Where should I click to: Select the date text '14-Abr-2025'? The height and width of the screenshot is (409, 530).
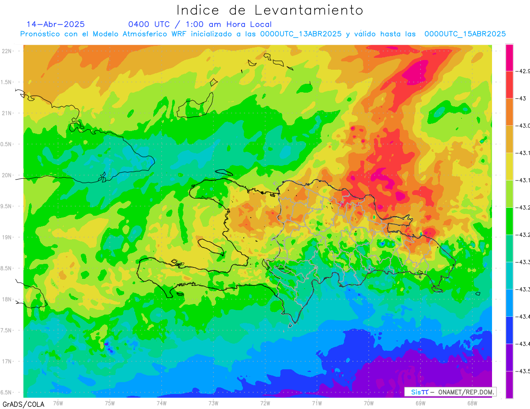pos(56,24)
